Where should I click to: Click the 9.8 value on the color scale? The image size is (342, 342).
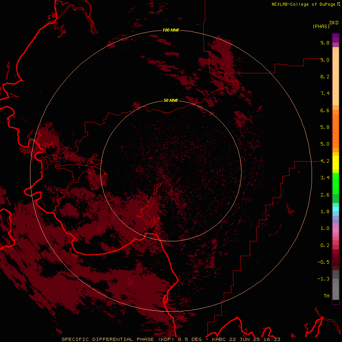(x=325, y=43)
